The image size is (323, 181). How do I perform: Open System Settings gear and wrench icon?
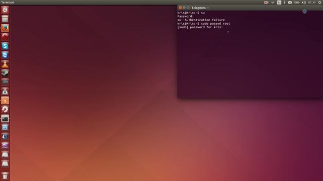coord(5,110)
